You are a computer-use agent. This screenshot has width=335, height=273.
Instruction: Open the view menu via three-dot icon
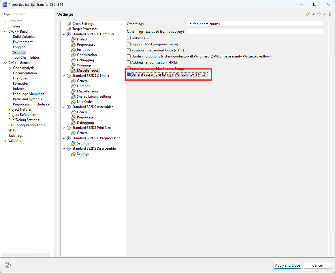[x=330, y=14]
